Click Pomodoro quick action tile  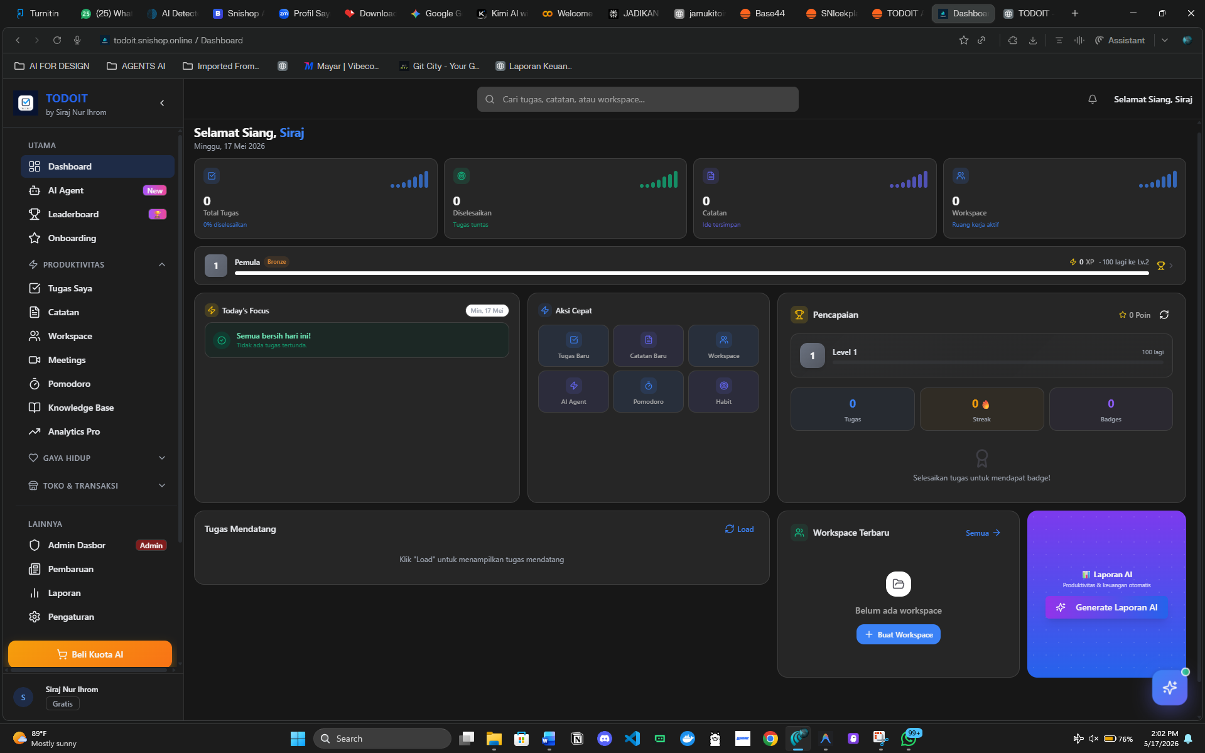(x=648, y=392)
